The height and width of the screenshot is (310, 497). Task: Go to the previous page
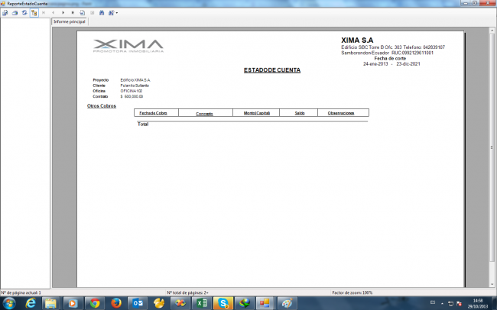click(54, 13)
